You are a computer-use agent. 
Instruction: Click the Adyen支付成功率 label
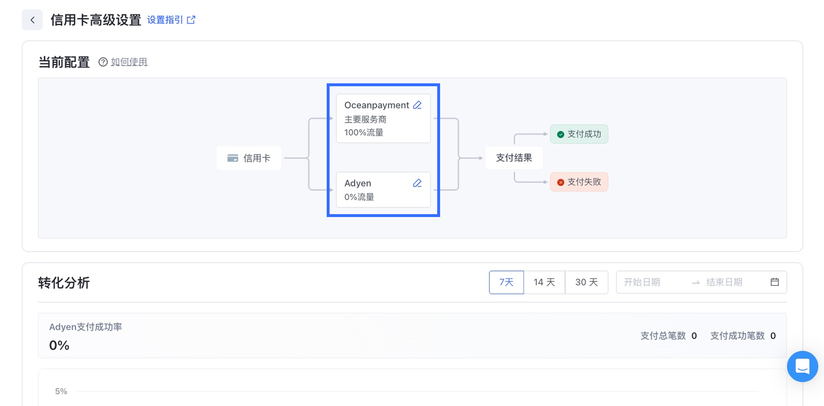[85, 327]
